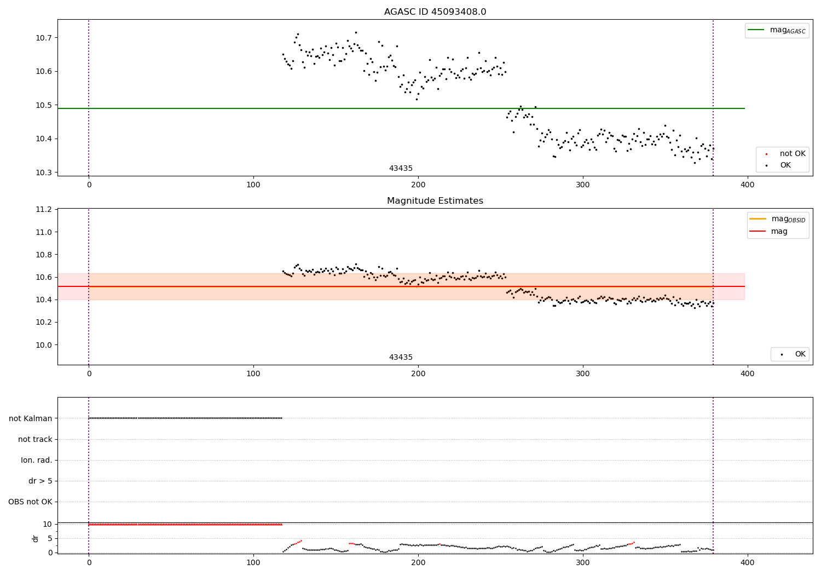Click the '43435' label in the middle plot
The image size is (821, 575).
coord(401,358)
